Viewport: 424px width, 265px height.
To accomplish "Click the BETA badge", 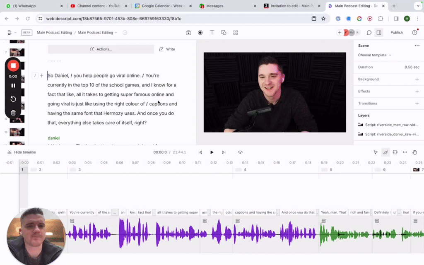I will click(x=26, y=32).
